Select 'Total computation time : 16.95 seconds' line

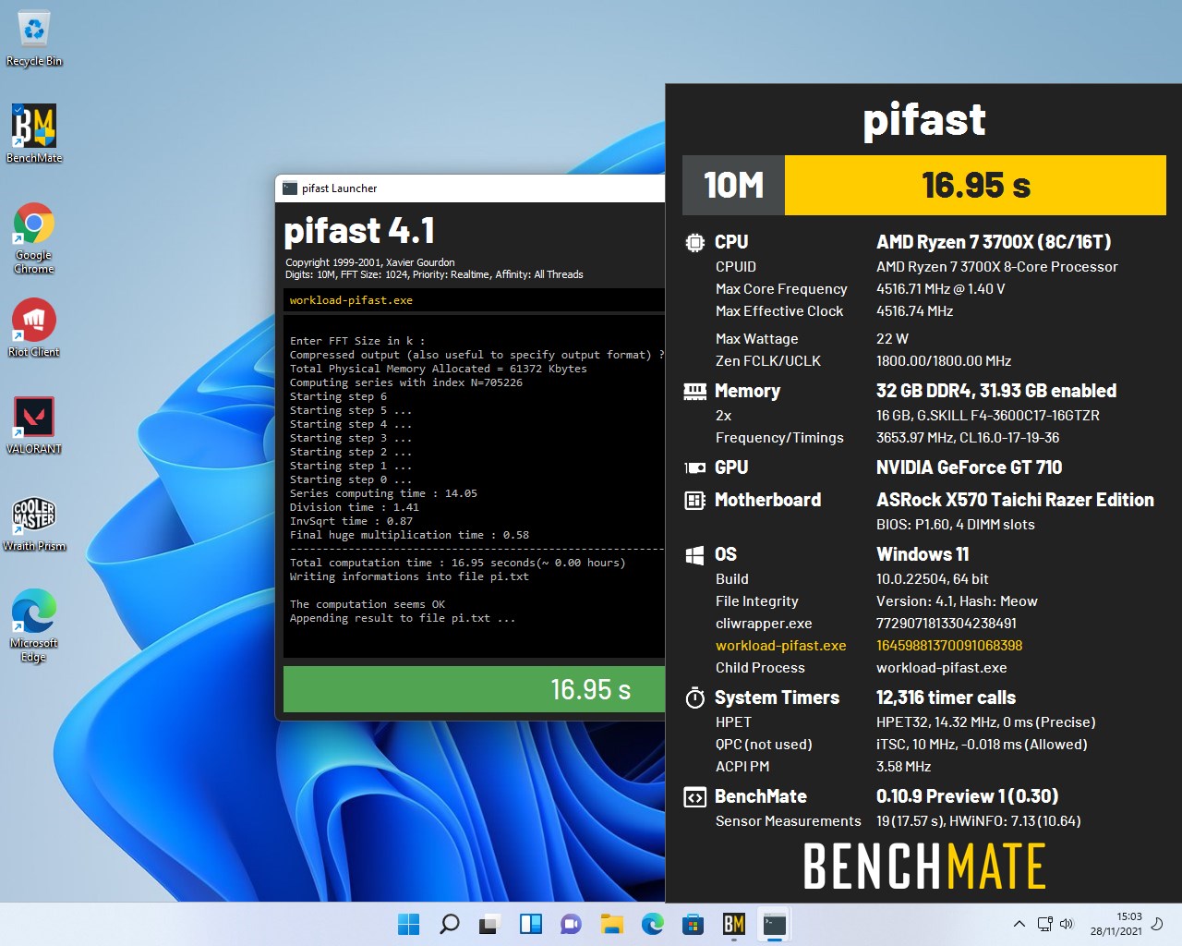[x=457, y=563]
